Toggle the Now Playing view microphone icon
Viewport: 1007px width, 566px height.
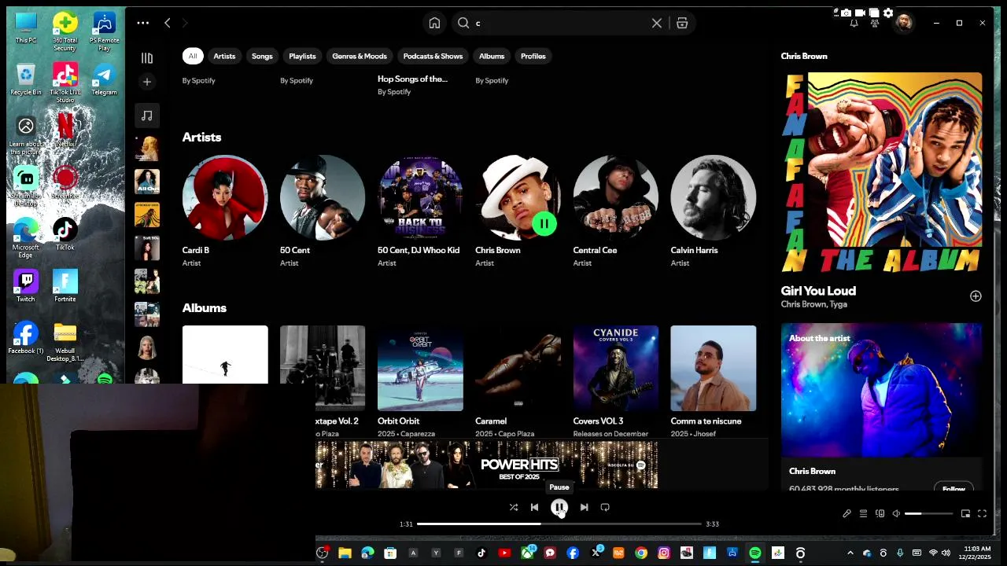point(847,513)
